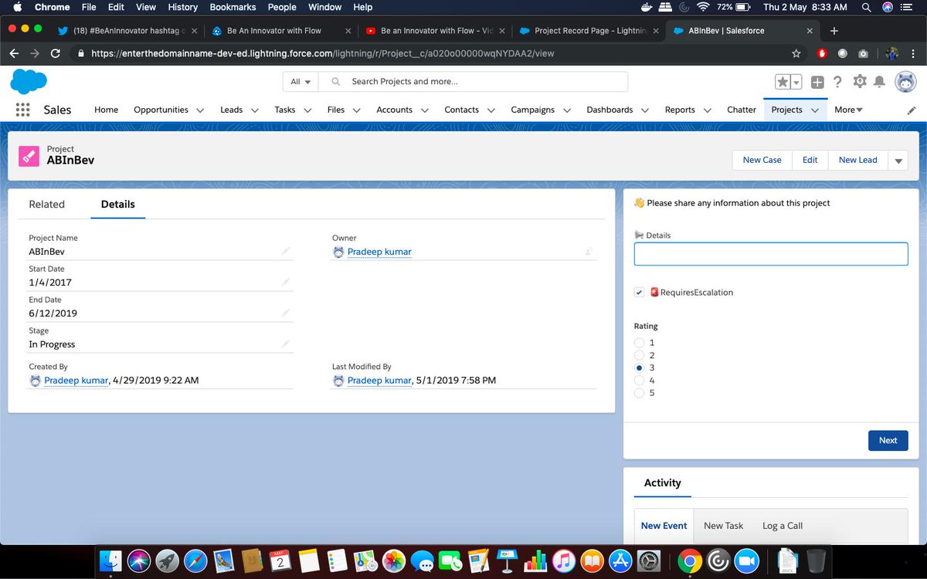The image size is (927, 579).
Task: Select rating 1 radio button
Action: coord(639,343)
